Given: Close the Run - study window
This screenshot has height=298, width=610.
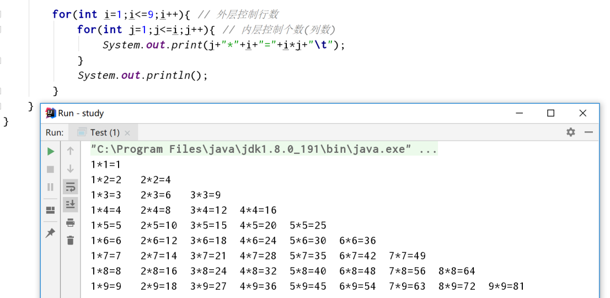Looking at the screenshot, I should click(x=582, y=113).
